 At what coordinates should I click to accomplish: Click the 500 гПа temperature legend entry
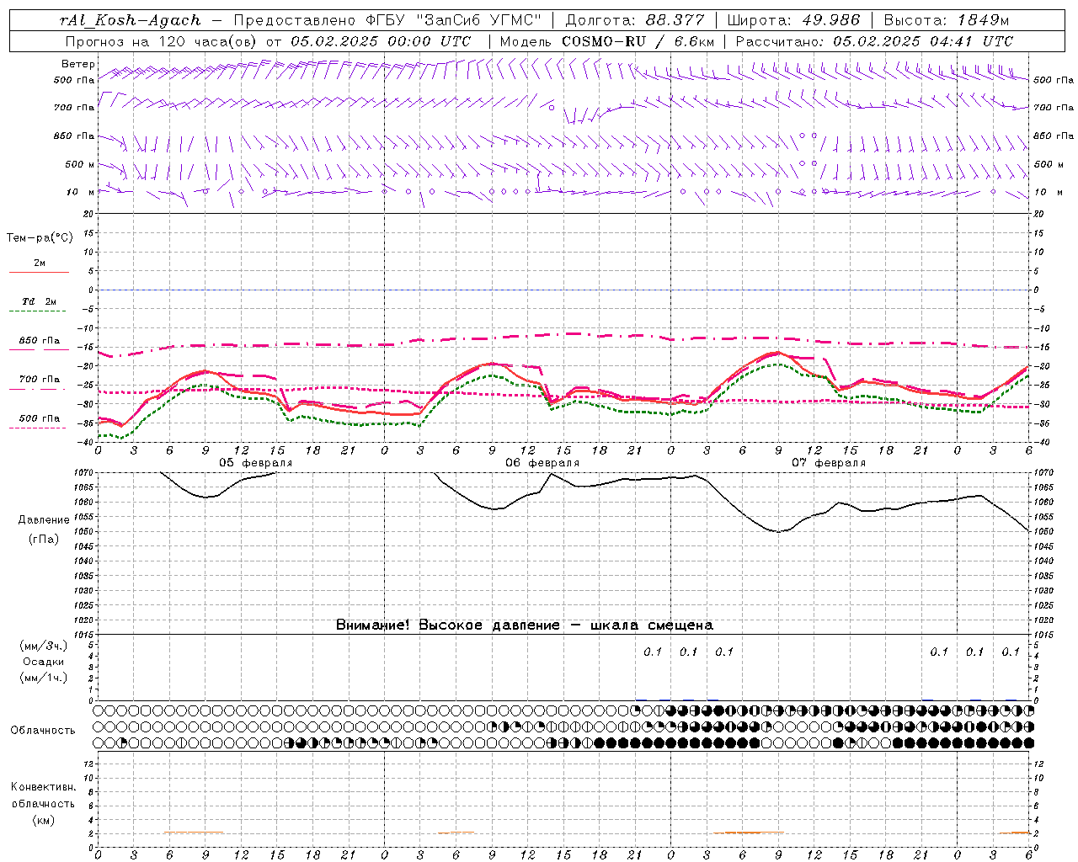40,418
